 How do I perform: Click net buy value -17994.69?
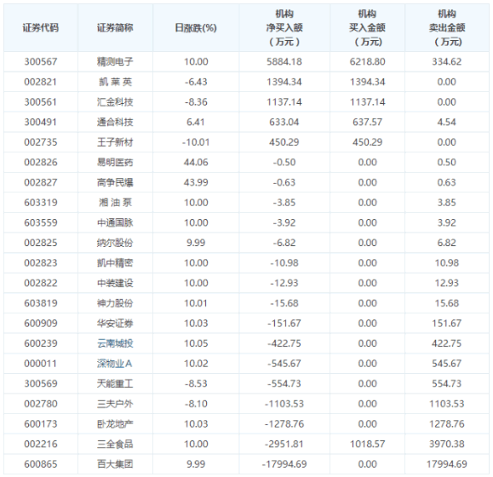(x=284, y=464)
